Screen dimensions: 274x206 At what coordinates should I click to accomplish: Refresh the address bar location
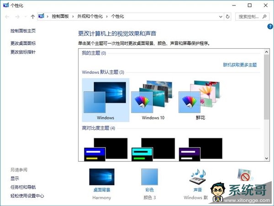pos(227,17)
